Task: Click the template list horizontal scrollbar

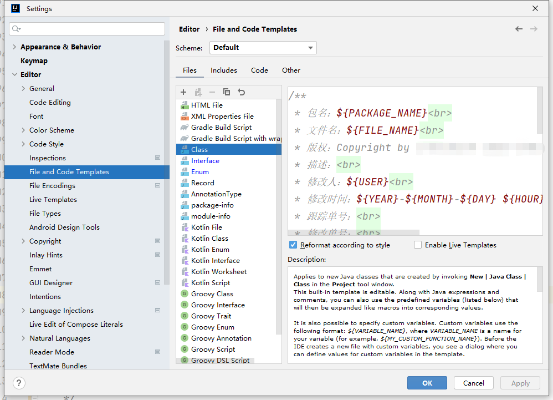Action: pyautogui.click(x=215, y=361)
